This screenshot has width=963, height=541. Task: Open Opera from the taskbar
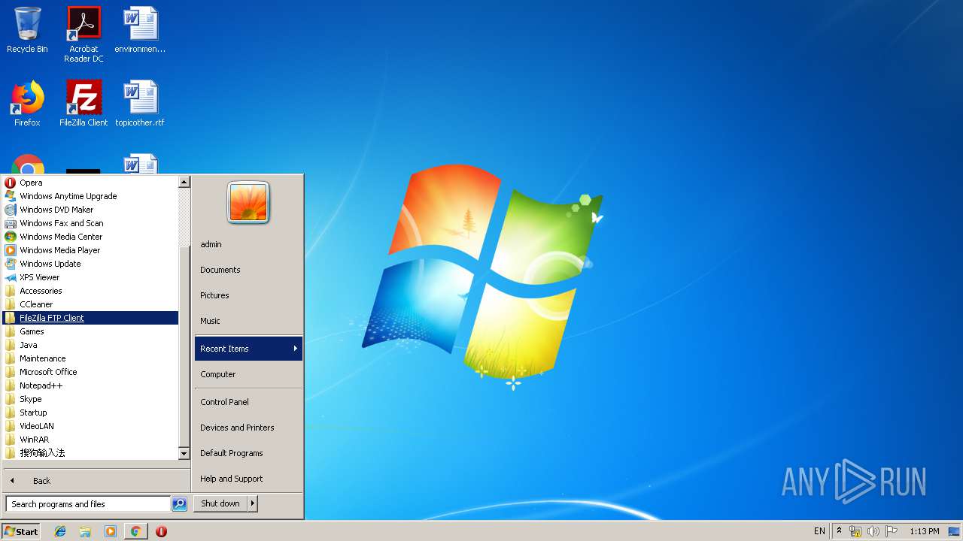coord(161,531)
